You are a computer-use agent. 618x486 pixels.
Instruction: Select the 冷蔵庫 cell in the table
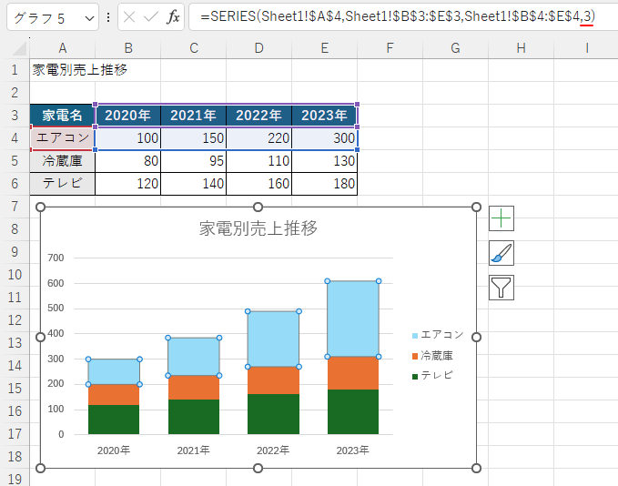62,161
